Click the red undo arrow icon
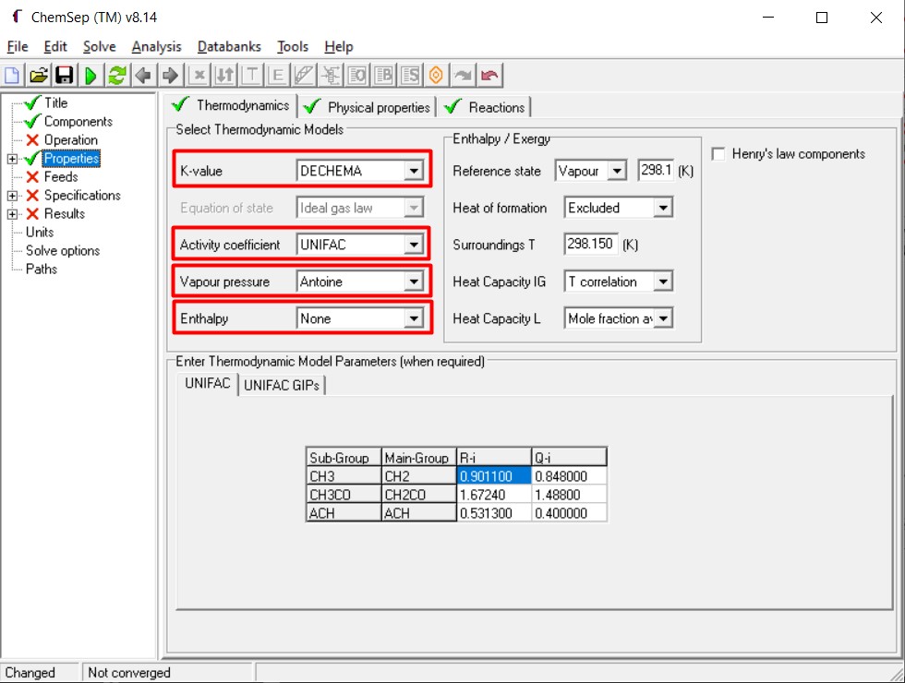The width and height of the screenshot is (905, 683). tap(489, 76)
